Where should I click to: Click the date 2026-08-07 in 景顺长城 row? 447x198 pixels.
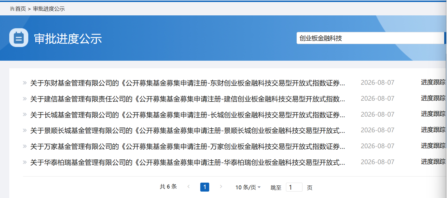click(x=378, y=130)
